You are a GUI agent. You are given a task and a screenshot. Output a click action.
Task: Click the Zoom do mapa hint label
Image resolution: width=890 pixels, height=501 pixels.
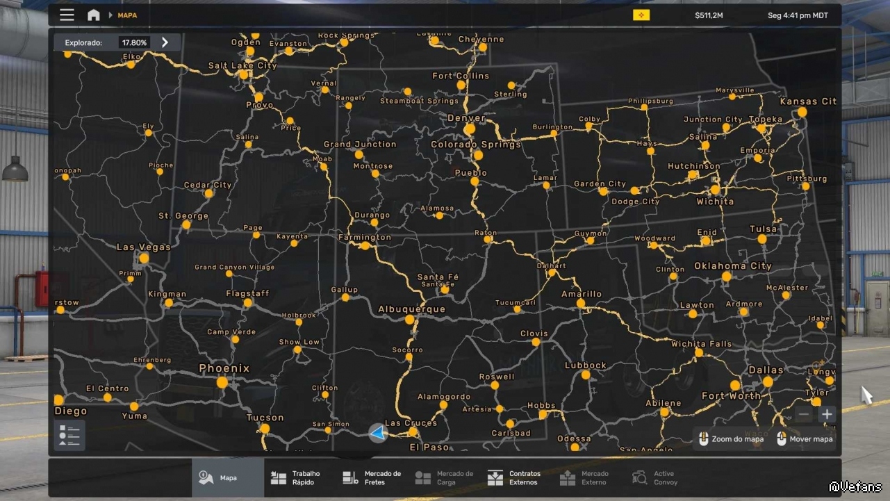737,439
